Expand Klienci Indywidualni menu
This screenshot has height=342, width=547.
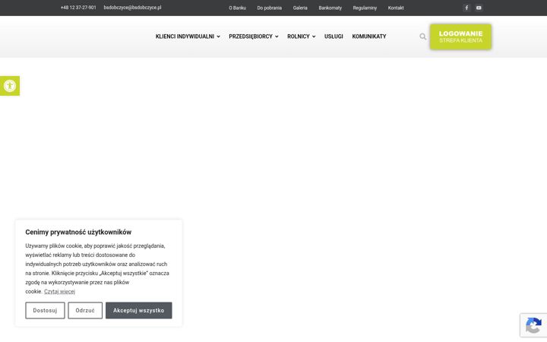(188, 36)
